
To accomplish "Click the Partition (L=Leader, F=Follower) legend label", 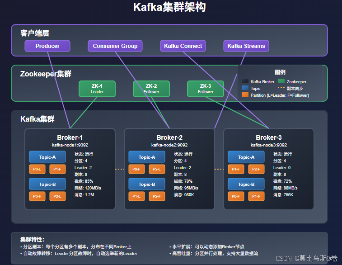I will [x=280, y=95].
